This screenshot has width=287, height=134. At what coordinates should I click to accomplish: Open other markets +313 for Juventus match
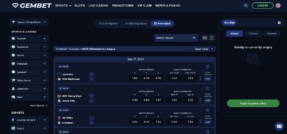[207, 79]
